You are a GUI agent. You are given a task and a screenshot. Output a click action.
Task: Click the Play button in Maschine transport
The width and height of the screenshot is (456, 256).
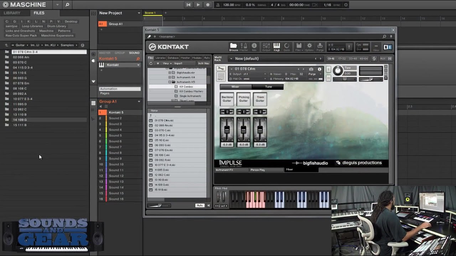coord(198,5)
